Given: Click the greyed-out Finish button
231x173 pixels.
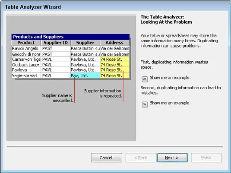Looking at the screenshot, I should click(x=206, y=157).
